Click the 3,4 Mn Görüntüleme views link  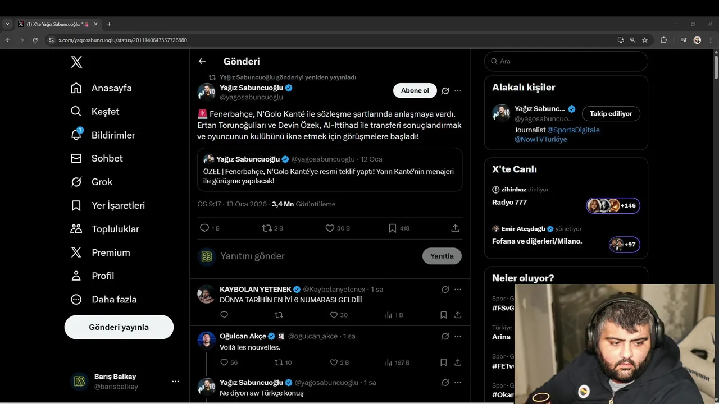pyautogui.click(x=303, y=204)
